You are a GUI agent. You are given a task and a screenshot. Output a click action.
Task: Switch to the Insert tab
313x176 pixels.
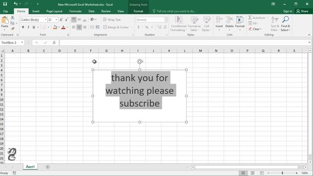[x=36, y=11]
